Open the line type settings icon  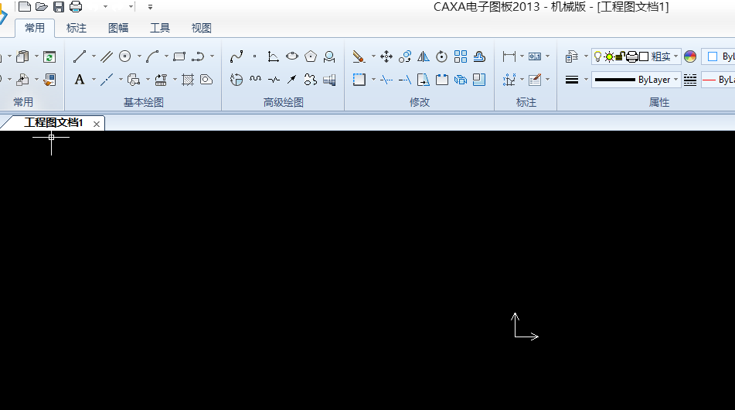pyautogui.click(x=690, y=80)
